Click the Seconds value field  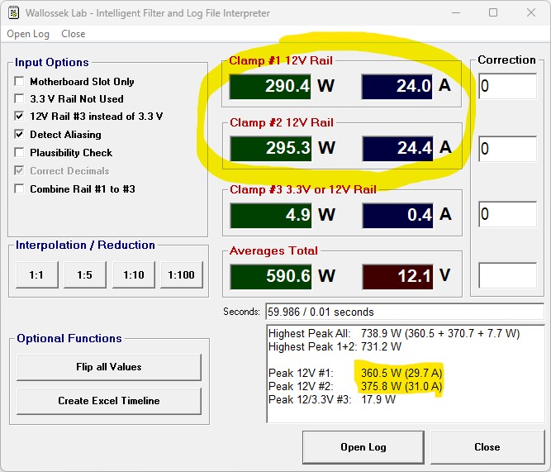tap(405, 312)
